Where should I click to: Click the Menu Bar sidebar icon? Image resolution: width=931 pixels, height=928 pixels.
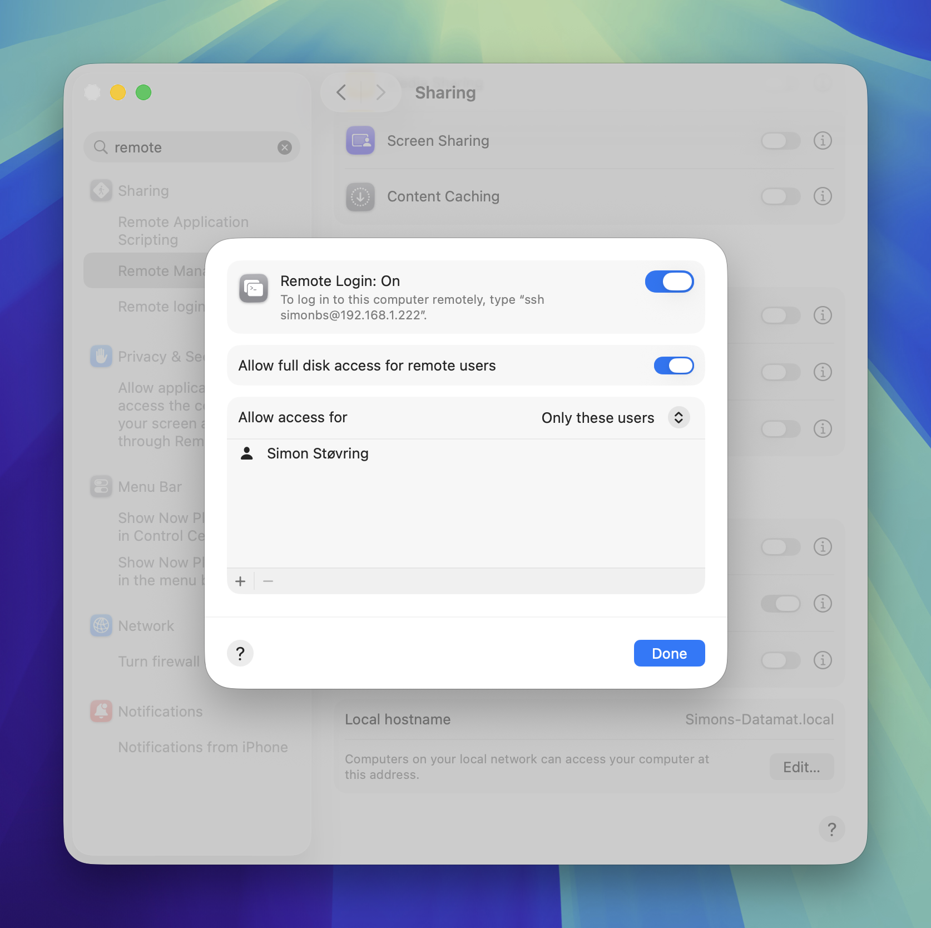pyautogui.click(x=101, y=486)
